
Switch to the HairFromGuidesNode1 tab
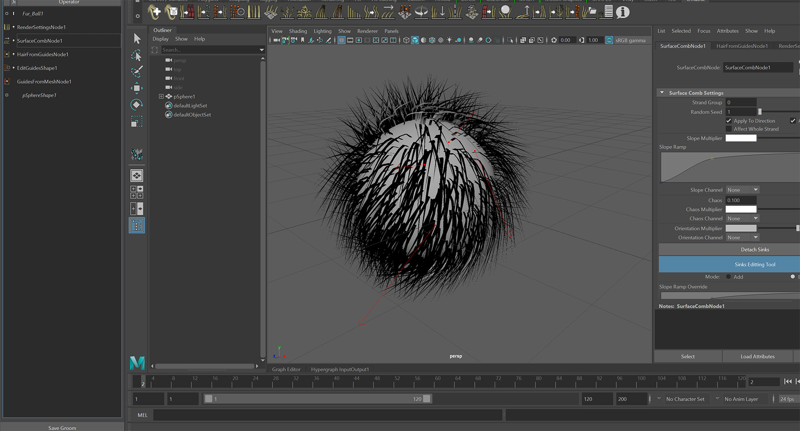point(742,46)
